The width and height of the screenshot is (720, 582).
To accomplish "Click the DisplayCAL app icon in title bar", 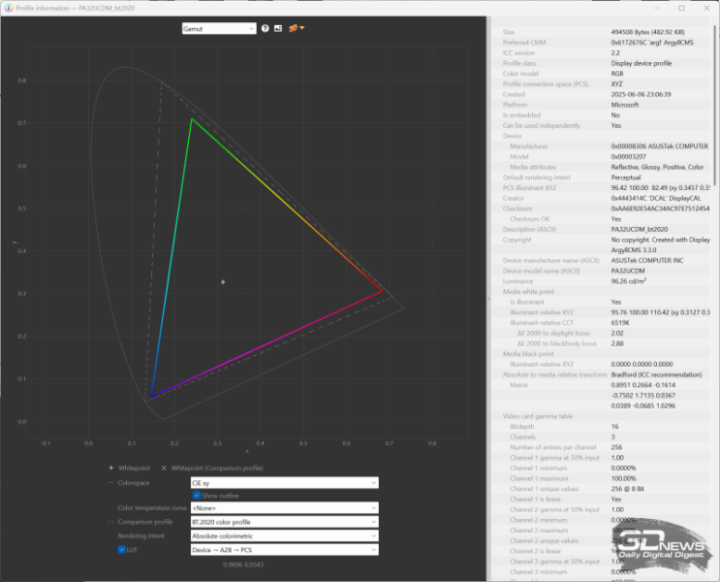I will pos(8,7).
